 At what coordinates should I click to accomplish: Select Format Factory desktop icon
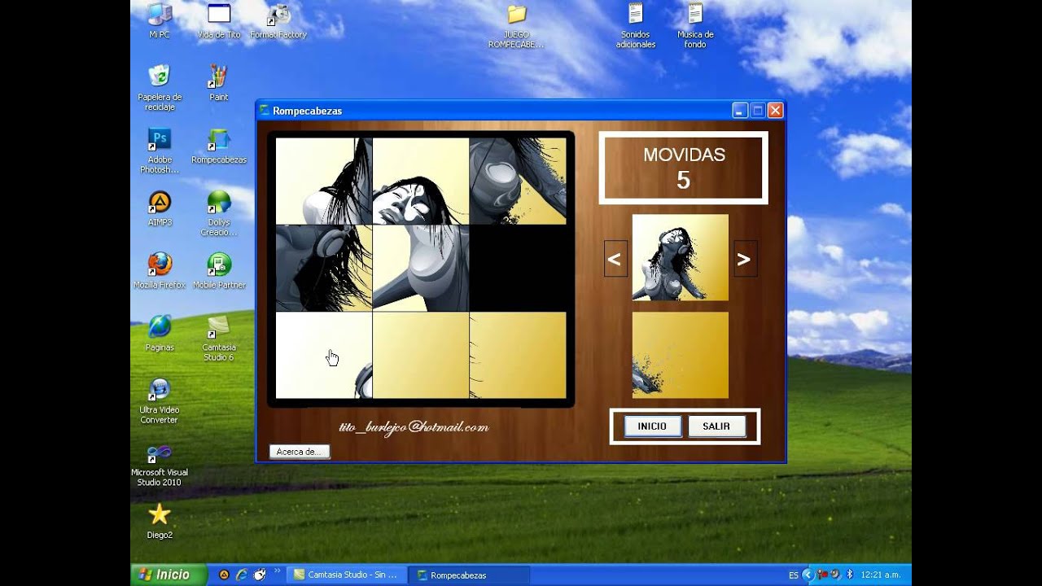(278, 20)
